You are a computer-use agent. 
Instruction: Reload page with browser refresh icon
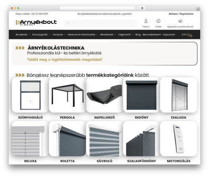(x=136, y=8)
